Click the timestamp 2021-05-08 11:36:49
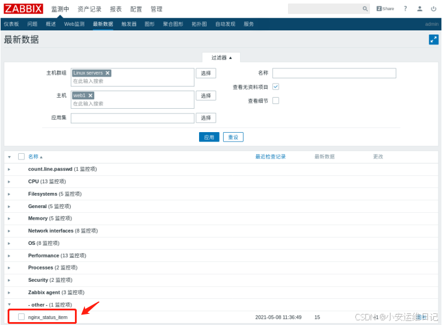This screenshot has width=442, height=325. pyautogui.click(x=278, y=317)
